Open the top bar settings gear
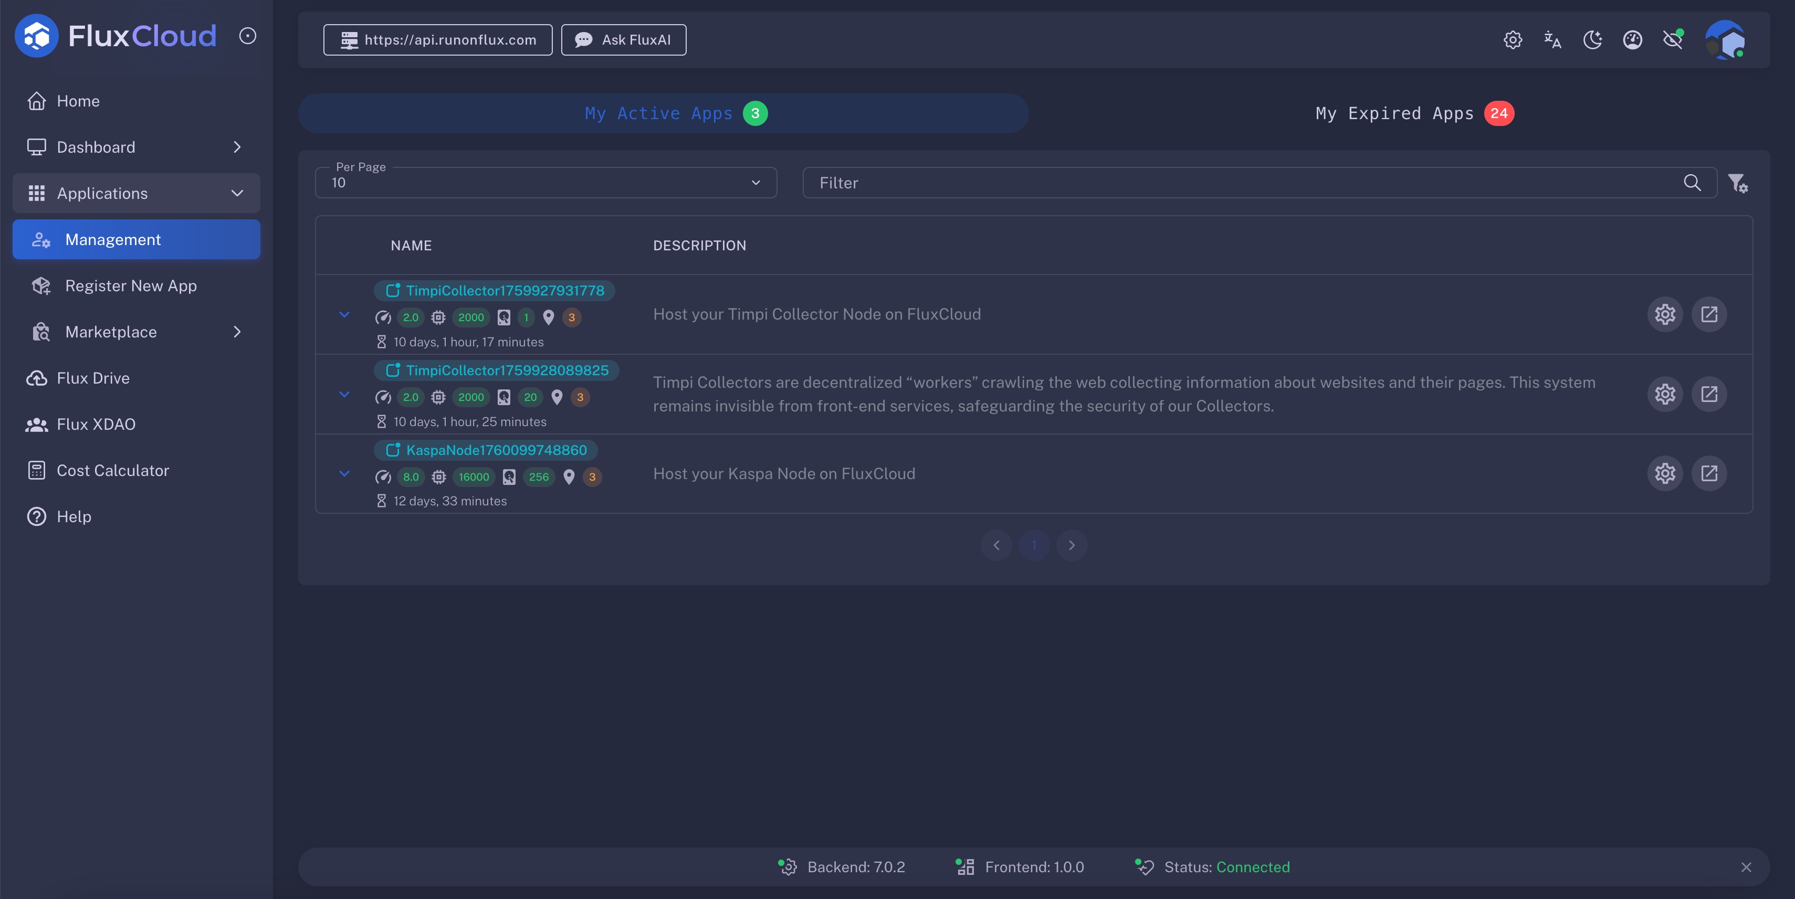This screenshot has height=899, width=1795. click(x=1512, y=40)
